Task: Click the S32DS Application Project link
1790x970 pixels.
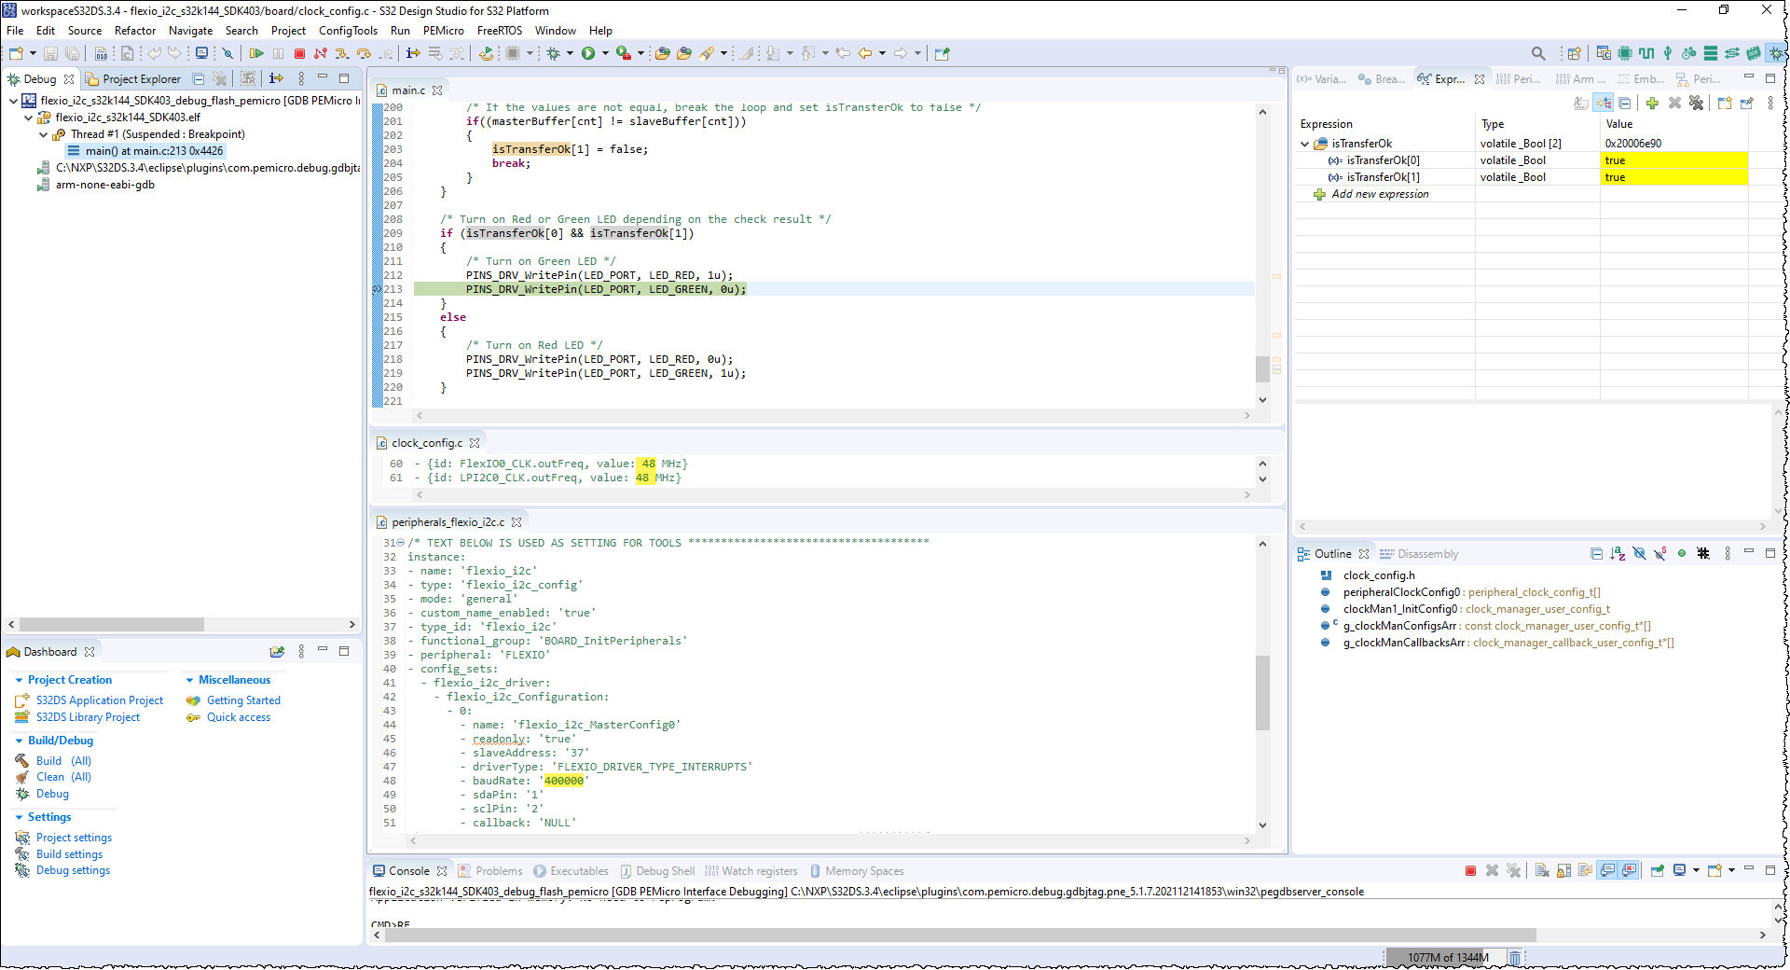Action: (x=100, y=700)
